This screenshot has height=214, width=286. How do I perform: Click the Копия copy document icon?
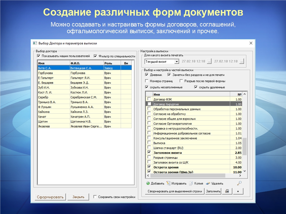191,183
